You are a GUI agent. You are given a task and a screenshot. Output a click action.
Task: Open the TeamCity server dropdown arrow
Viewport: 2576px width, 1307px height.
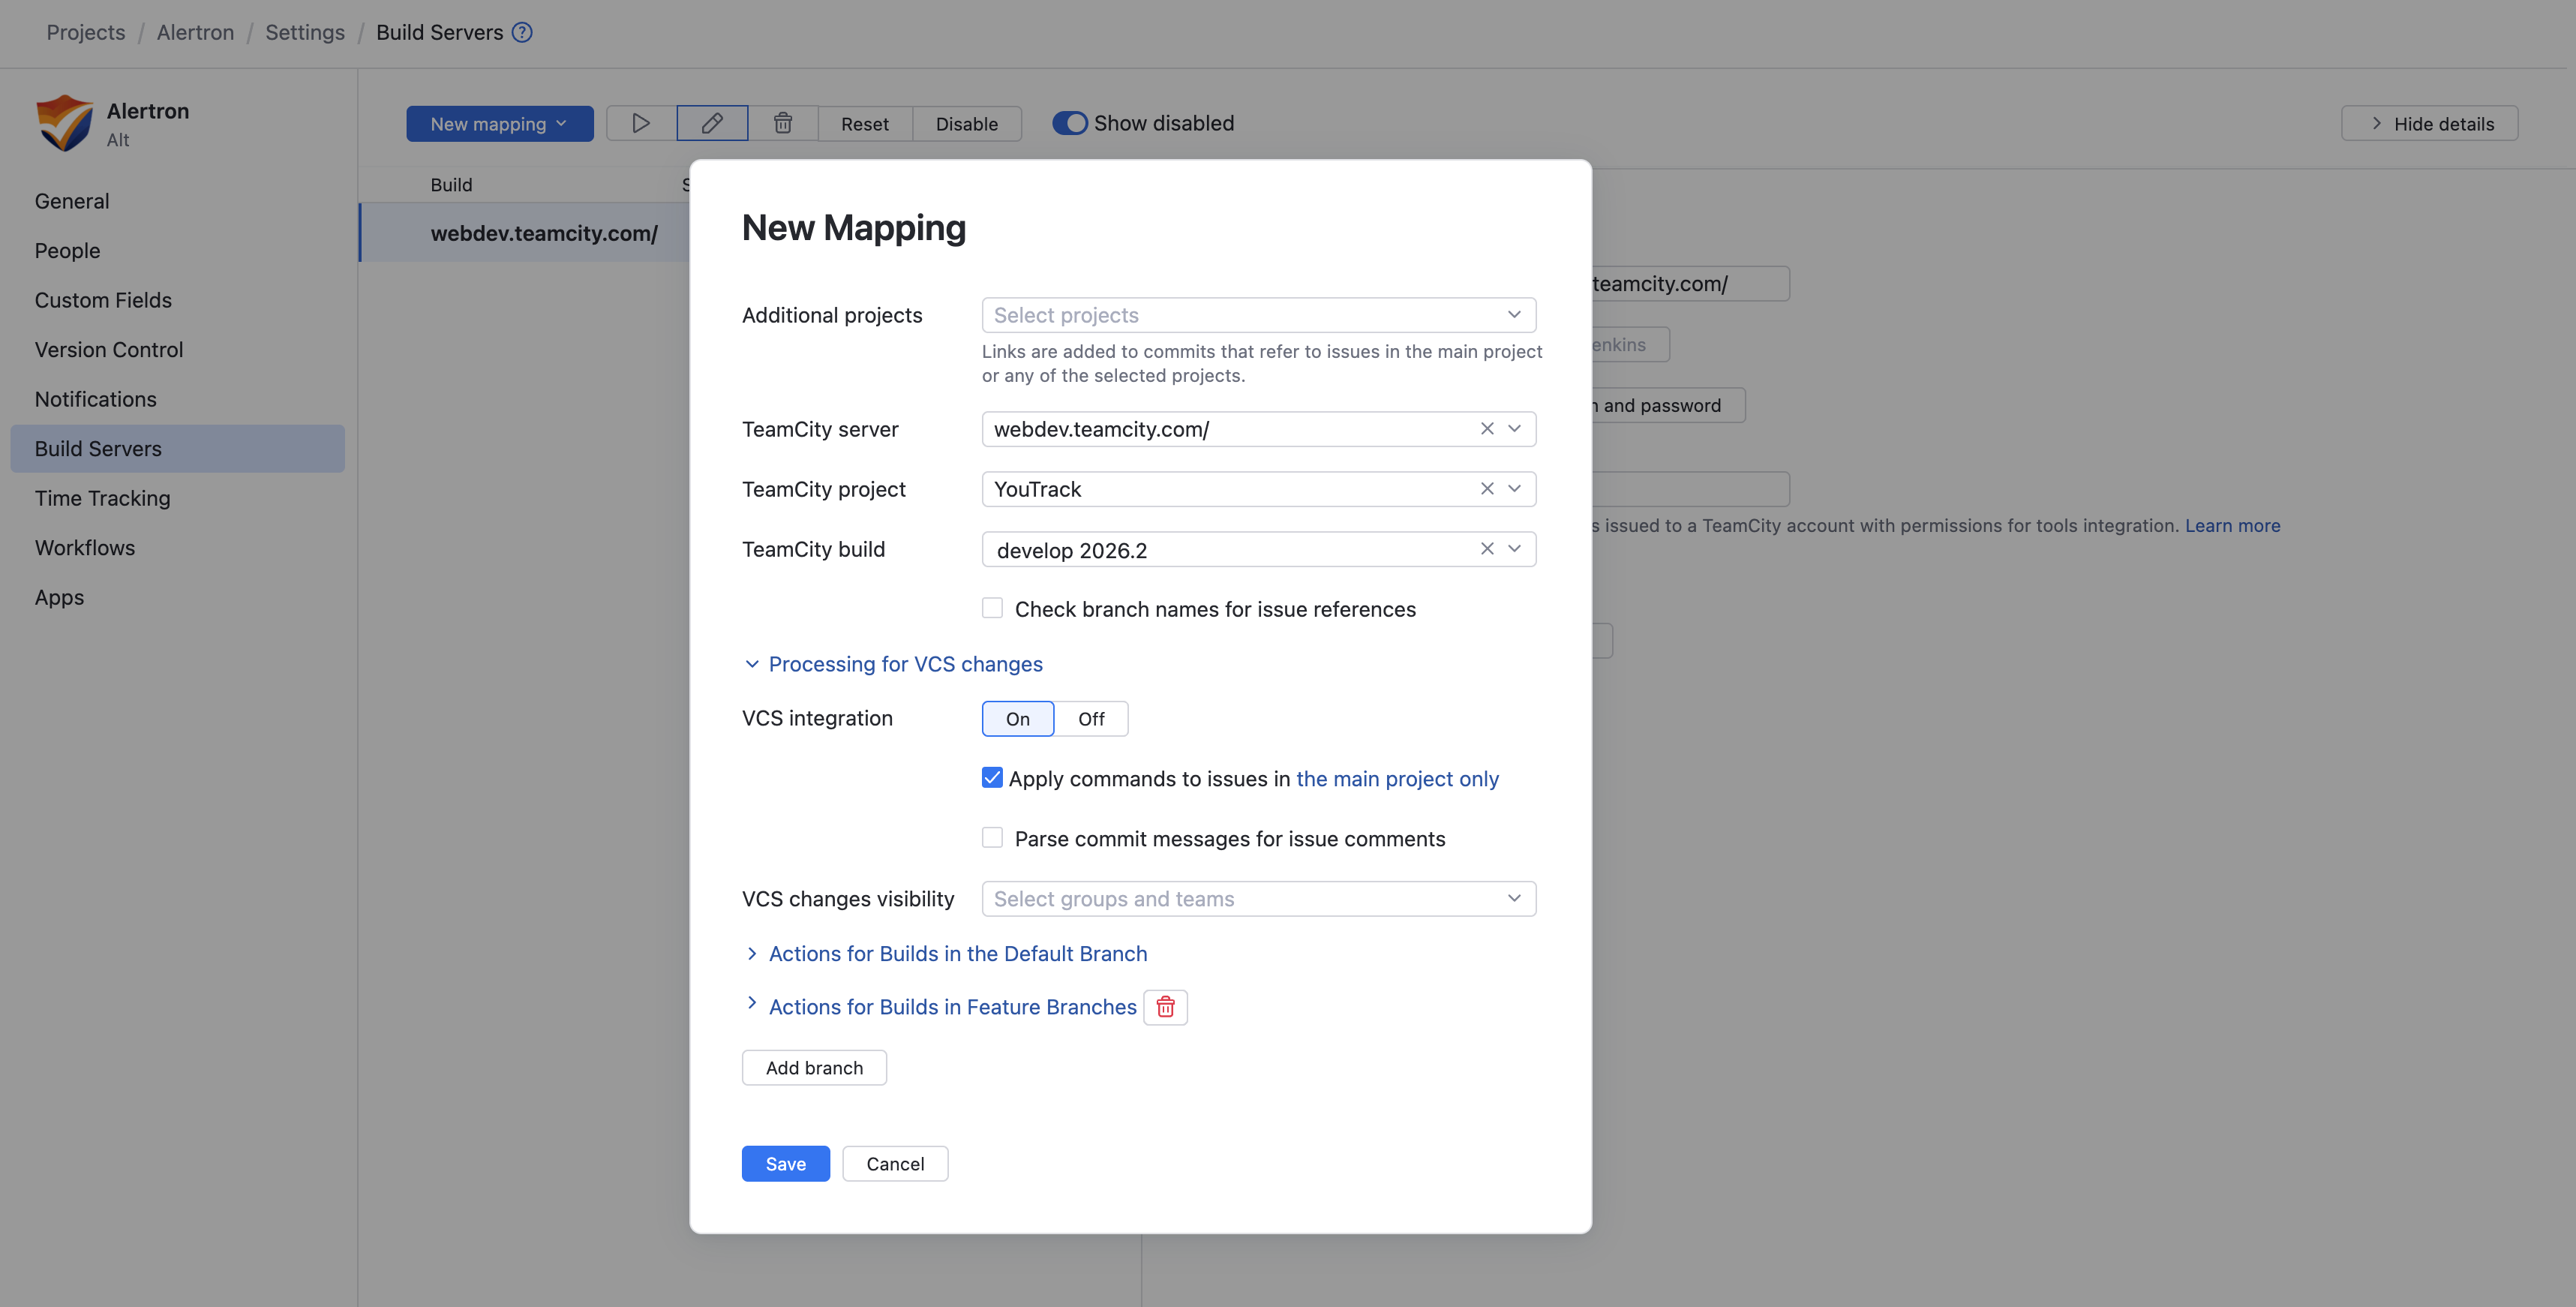[x=1515, y=429]
